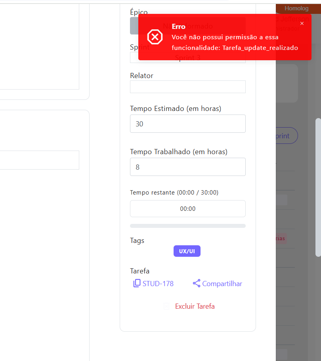Screen dimensions: 321x361
Task: Click the share icon next to Compartilhar
Action: coord(197,283)
